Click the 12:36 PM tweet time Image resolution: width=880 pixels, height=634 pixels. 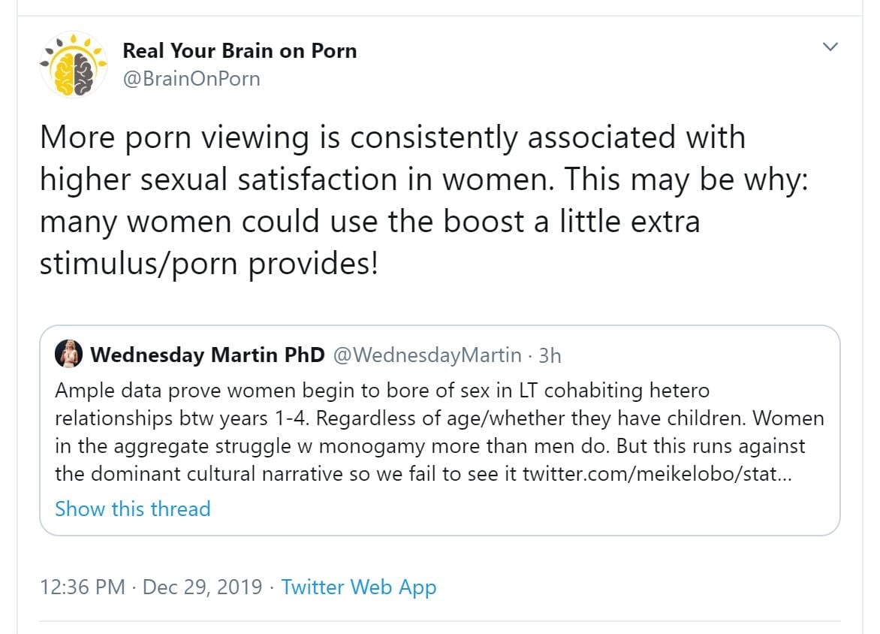point(83,587)
